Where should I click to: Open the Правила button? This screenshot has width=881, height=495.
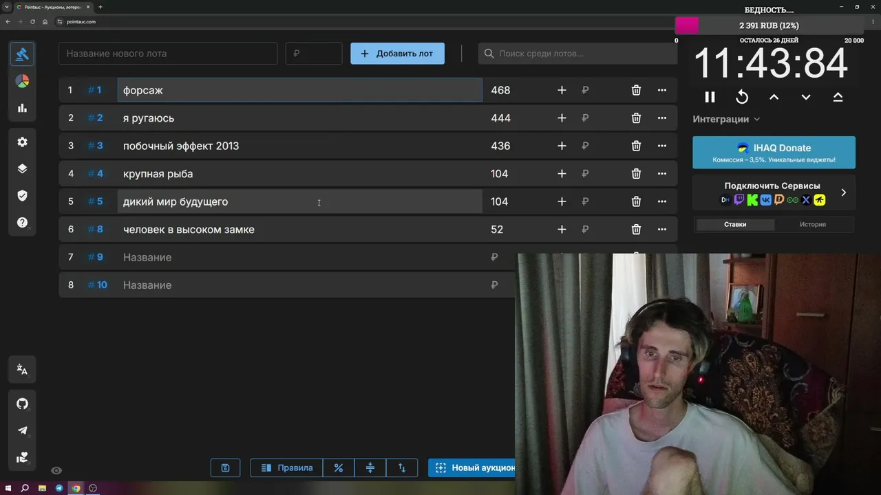pyautogui.click(x=287, y=467)
